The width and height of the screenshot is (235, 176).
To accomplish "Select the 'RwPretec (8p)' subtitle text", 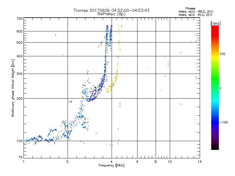I will tap(111, 14).
